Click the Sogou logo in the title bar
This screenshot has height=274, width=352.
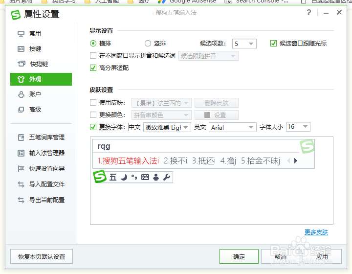point(16,14)
